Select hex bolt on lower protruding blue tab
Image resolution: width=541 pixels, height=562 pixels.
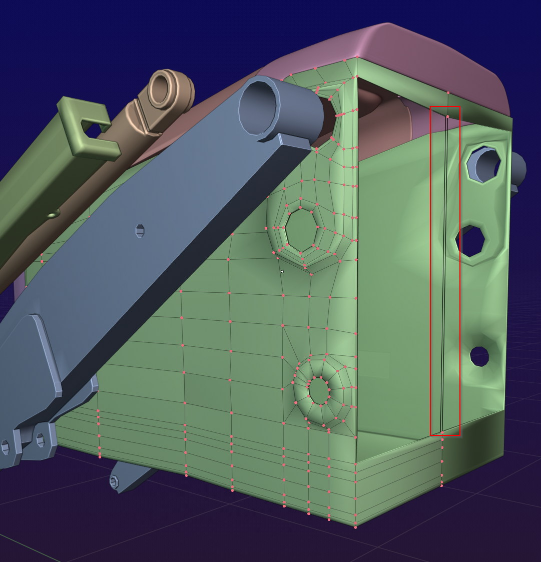point(114,482)
